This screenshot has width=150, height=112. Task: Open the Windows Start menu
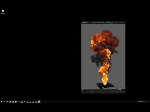point(2,101)
